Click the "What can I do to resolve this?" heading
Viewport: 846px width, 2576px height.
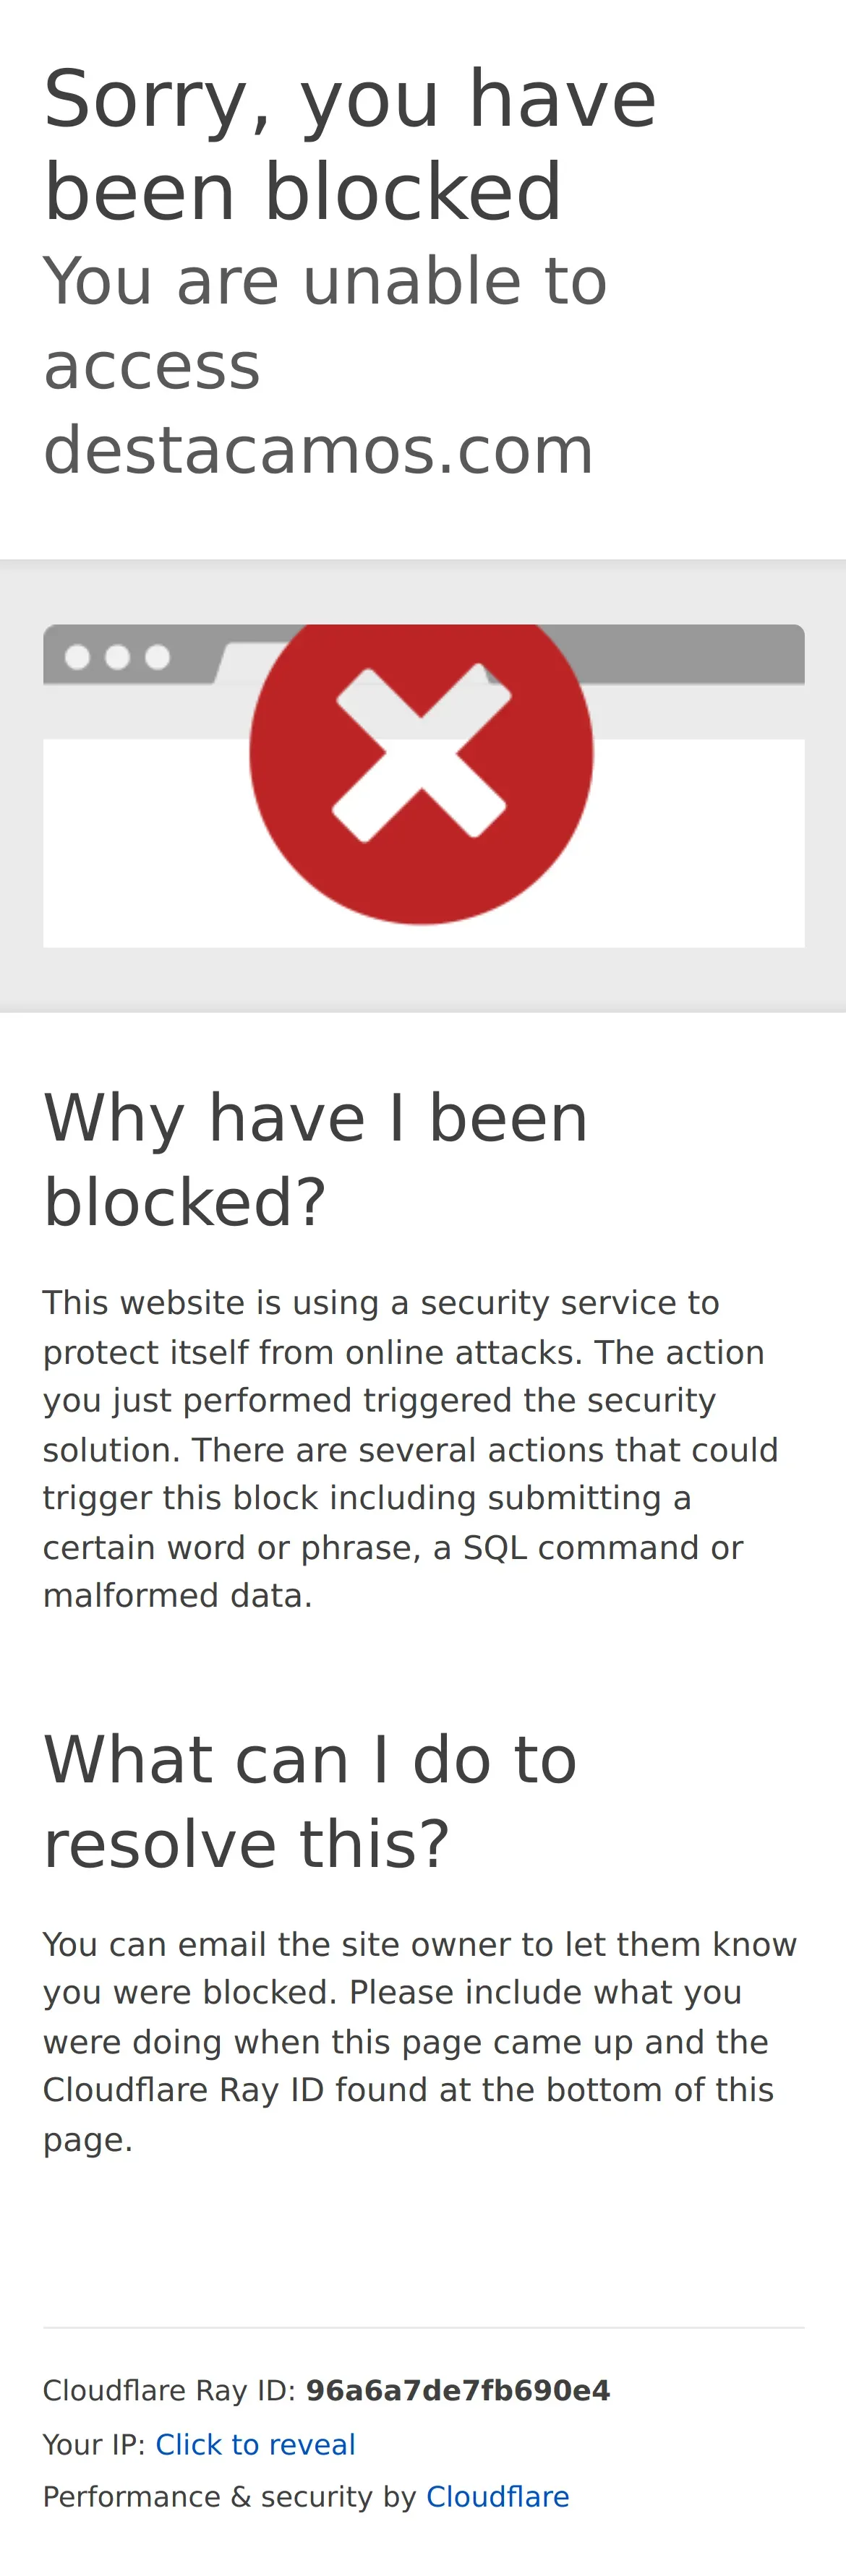pyautogui.click(x=310, y=1801)
